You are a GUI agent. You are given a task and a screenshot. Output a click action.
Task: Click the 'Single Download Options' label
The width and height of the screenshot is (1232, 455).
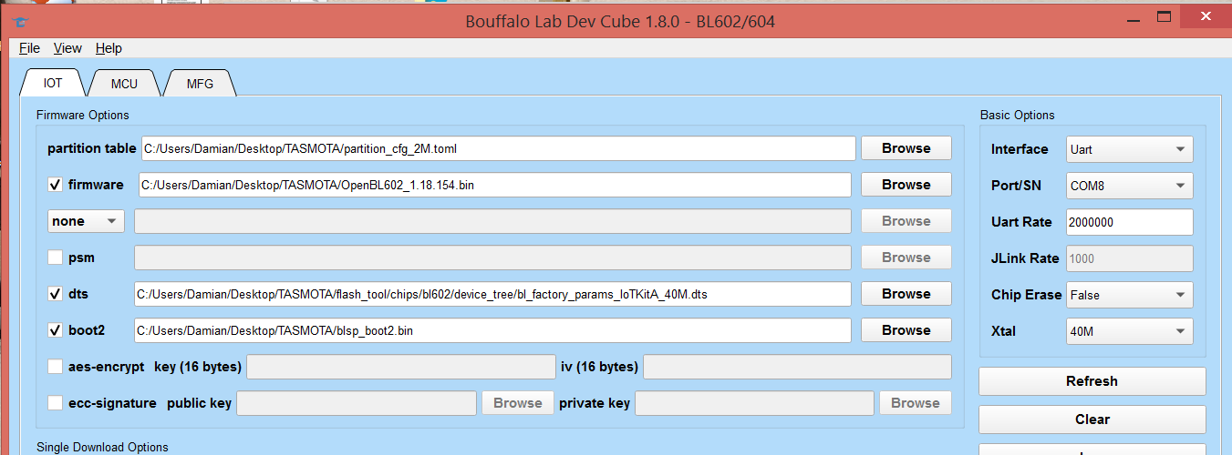102,447
